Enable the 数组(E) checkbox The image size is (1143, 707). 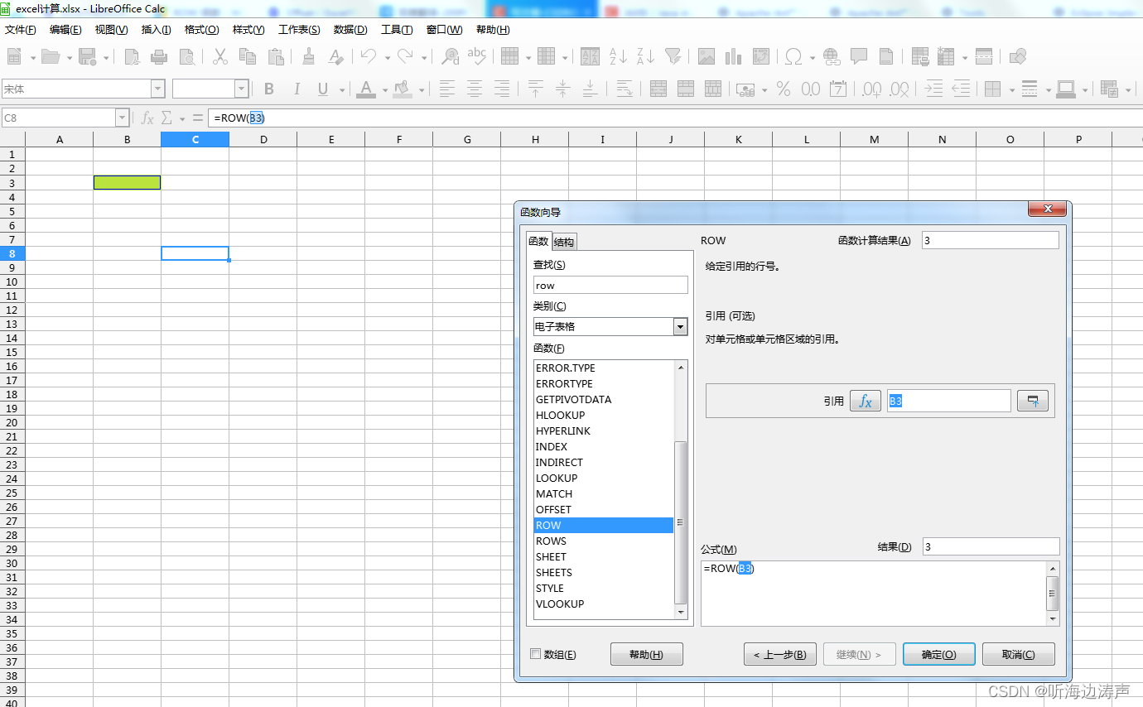pyautogui.click(x=535, y=653)
